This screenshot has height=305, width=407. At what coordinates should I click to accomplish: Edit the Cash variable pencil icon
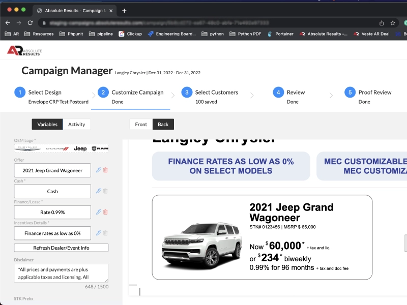(98, 191)
